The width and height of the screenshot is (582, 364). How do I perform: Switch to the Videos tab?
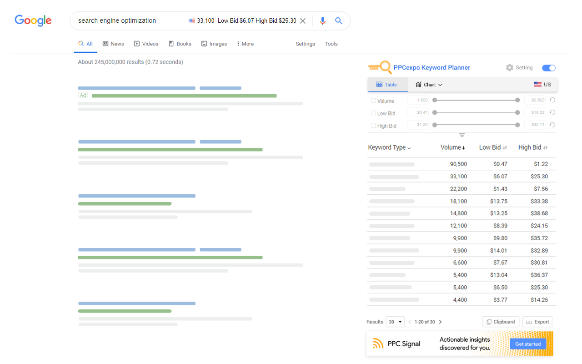click(146, 44)
